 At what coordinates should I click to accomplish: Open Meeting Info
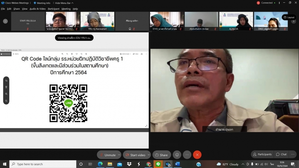[x=42, y=3]
